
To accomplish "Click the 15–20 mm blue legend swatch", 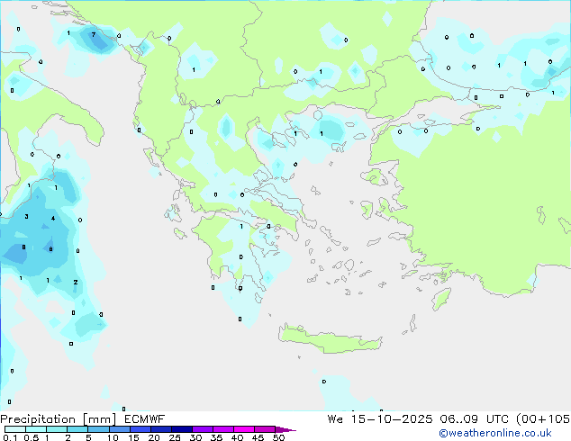I will (x=140, y=429).
